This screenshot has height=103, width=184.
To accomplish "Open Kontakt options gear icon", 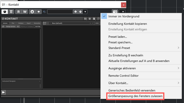I will tap(90, 19).
